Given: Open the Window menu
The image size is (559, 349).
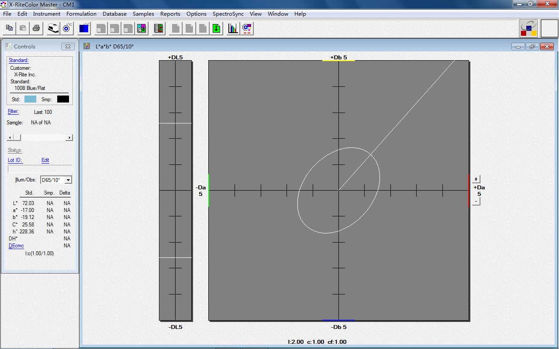Looking at the screenshot, I should click(x=278, y=14).
